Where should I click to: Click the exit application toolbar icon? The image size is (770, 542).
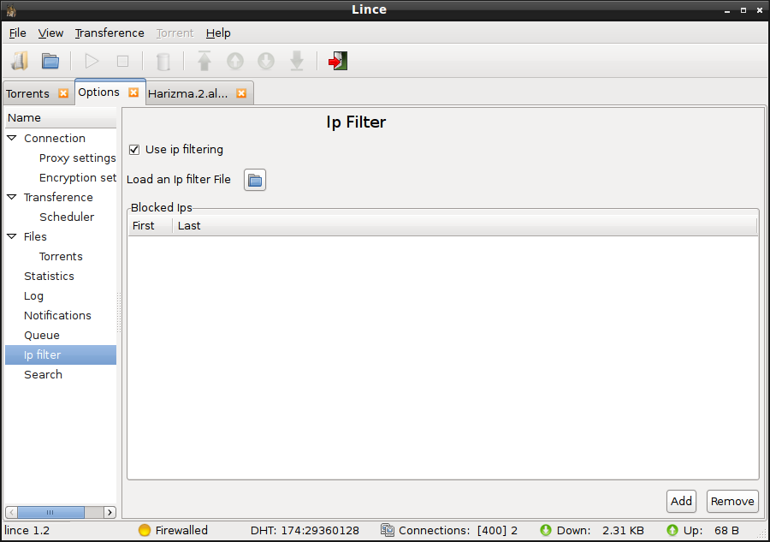[338, 62]
